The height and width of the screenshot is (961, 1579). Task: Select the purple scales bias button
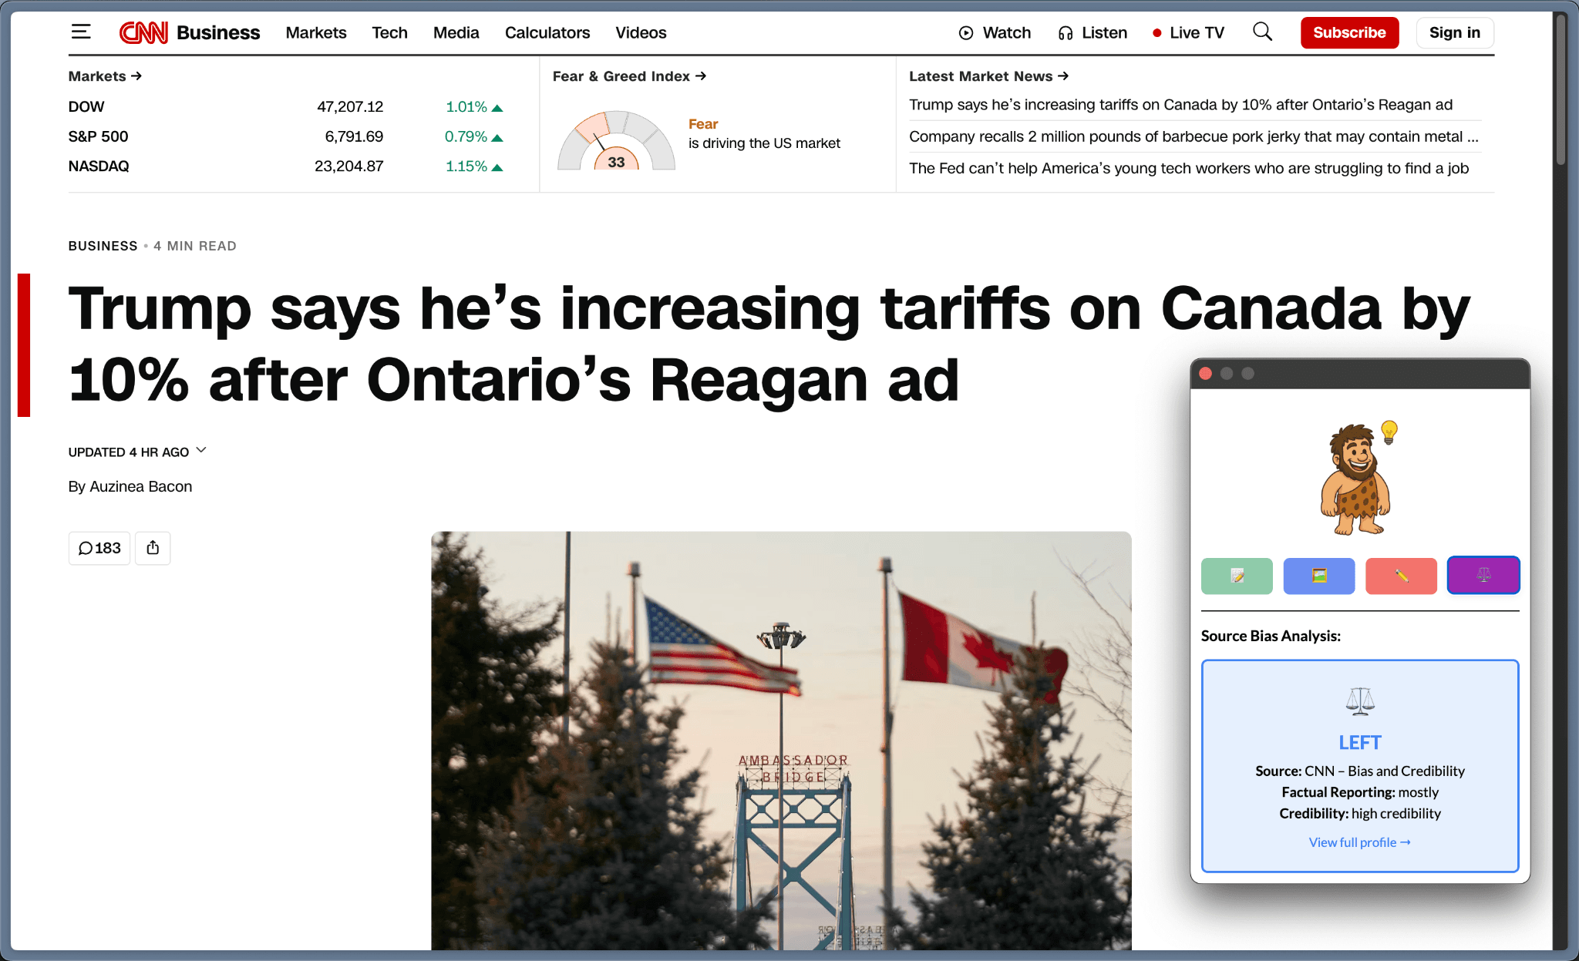pos(1483,576)
